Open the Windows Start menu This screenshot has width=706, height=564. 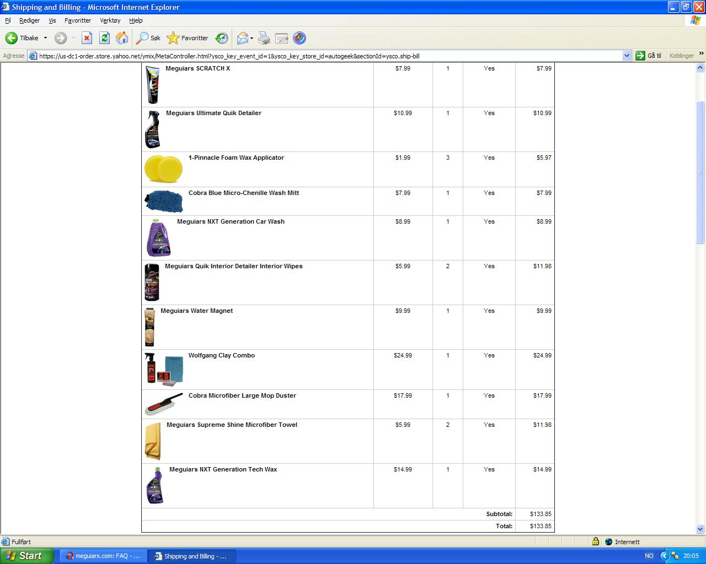(27, 556)
